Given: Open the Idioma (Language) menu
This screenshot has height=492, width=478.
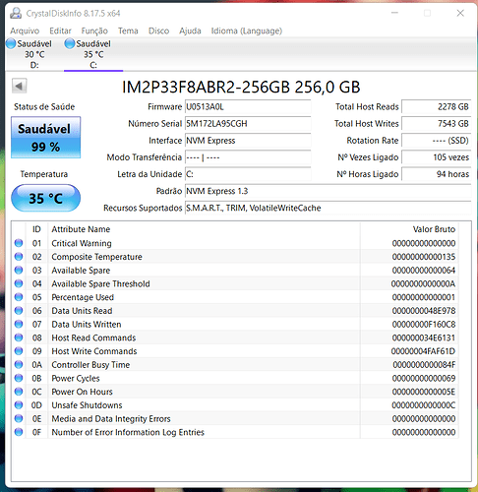Looking at the screenshot, I should click(x=247, y=31).
